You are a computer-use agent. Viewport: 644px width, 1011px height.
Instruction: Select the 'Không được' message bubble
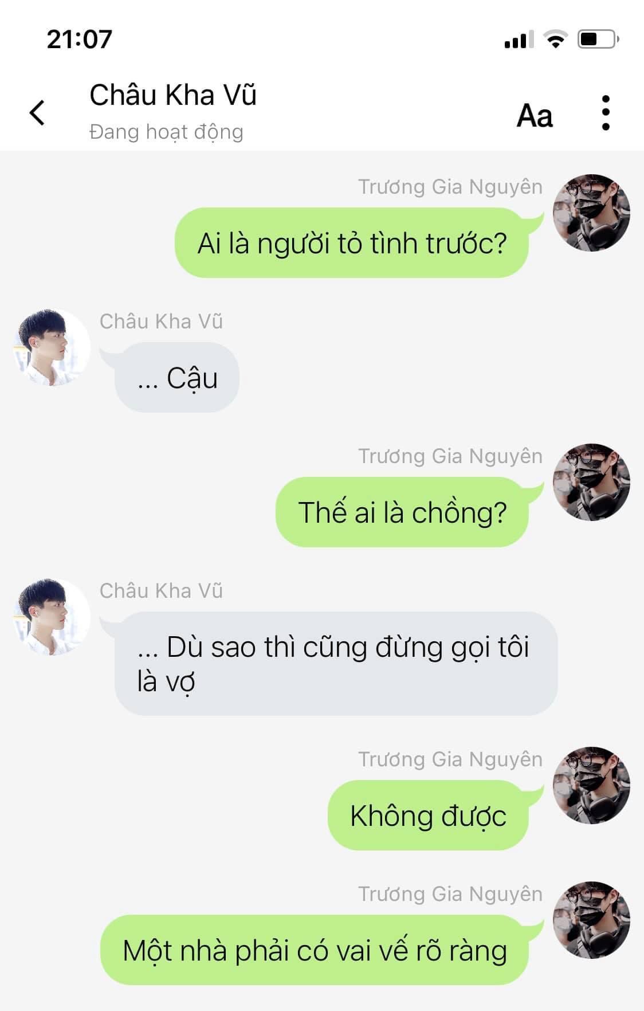click(x=428, y=815)
